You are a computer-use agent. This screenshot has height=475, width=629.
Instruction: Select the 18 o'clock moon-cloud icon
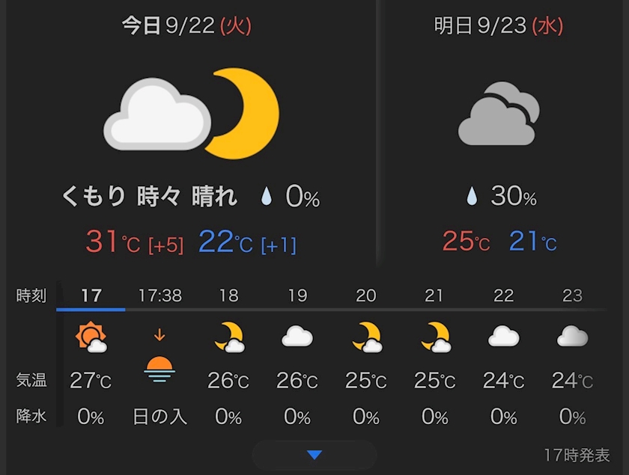pyautogui.click(x=229, y=337)
